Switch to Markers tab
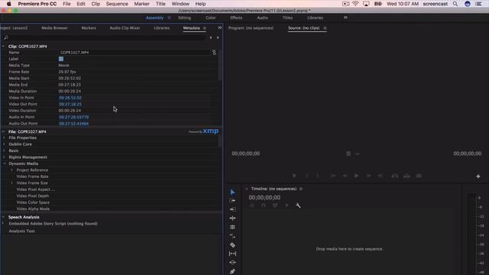Image resolution: width=489 pixels, height=275 pixels. pyautogui.click(x=89, y=27)
